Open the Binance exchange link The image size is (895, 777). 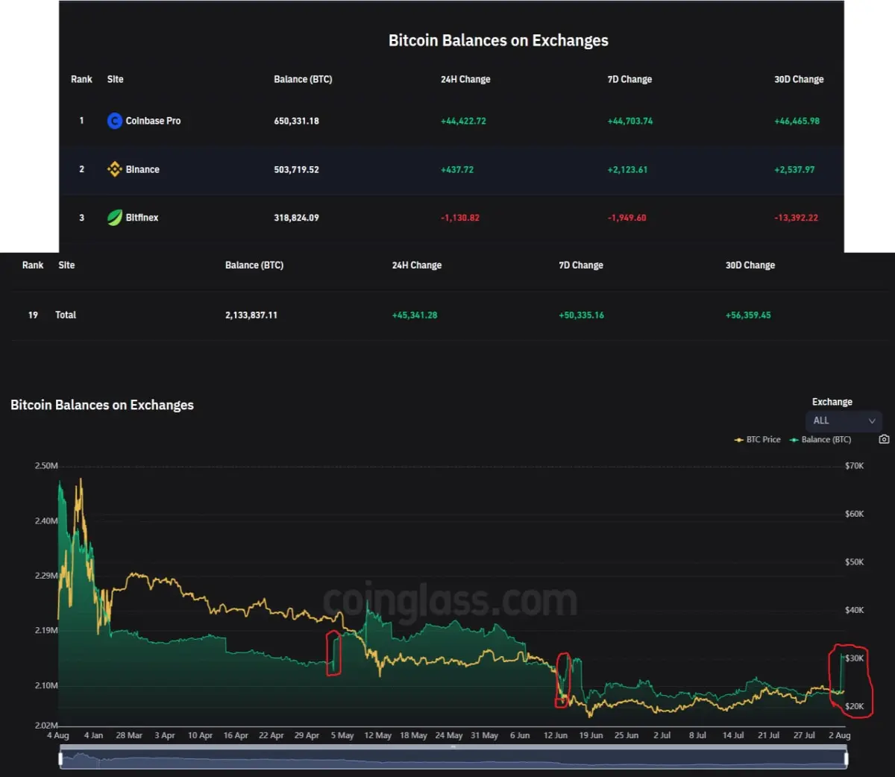point(142,169)
